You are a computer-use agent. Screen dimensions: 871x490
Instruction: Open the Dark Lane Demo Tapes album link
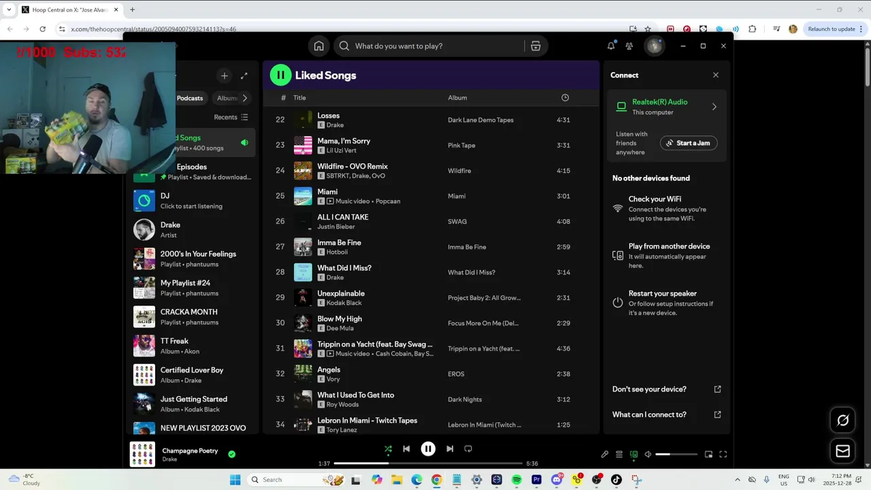click(480, 120)
